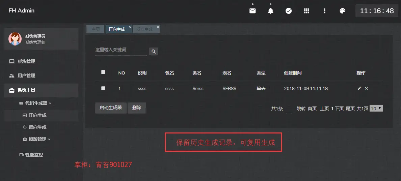Viewport: 401px width, 181px height.
Task: Click the 删除 button
Action: click(137, 108)
